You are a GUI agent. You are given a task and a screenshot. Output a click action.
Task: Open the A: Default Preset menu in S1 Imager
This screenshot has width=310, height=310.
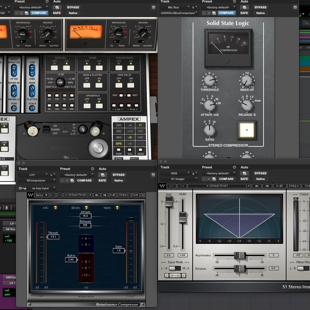tap(219, 186)
